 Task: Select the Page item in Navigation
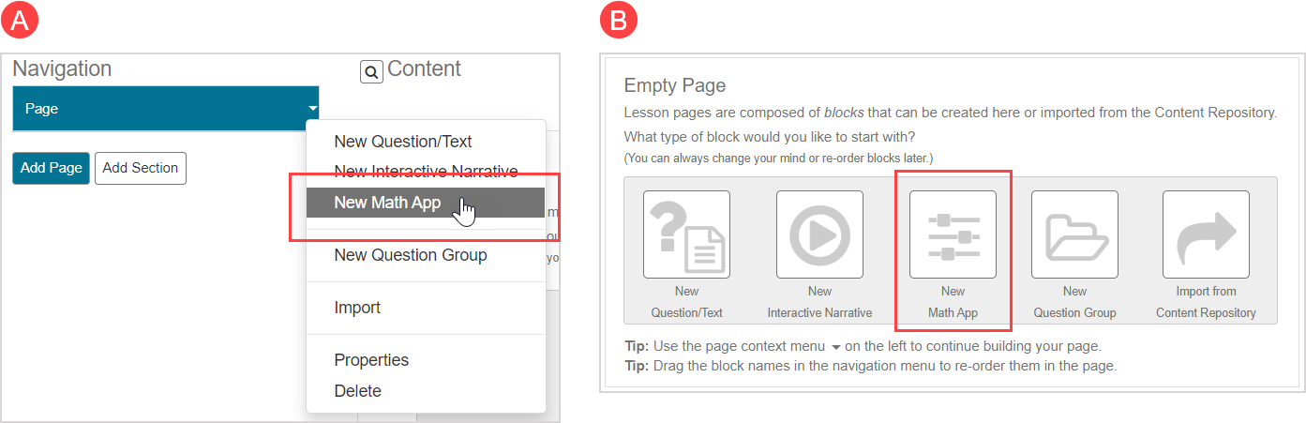[x=159, y=109]
